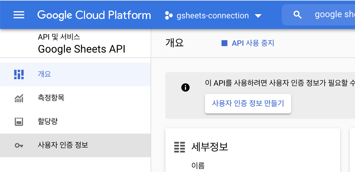The image size is (355, 172).
Task: Disable the API via API 사용 중지
Action: 253,43
